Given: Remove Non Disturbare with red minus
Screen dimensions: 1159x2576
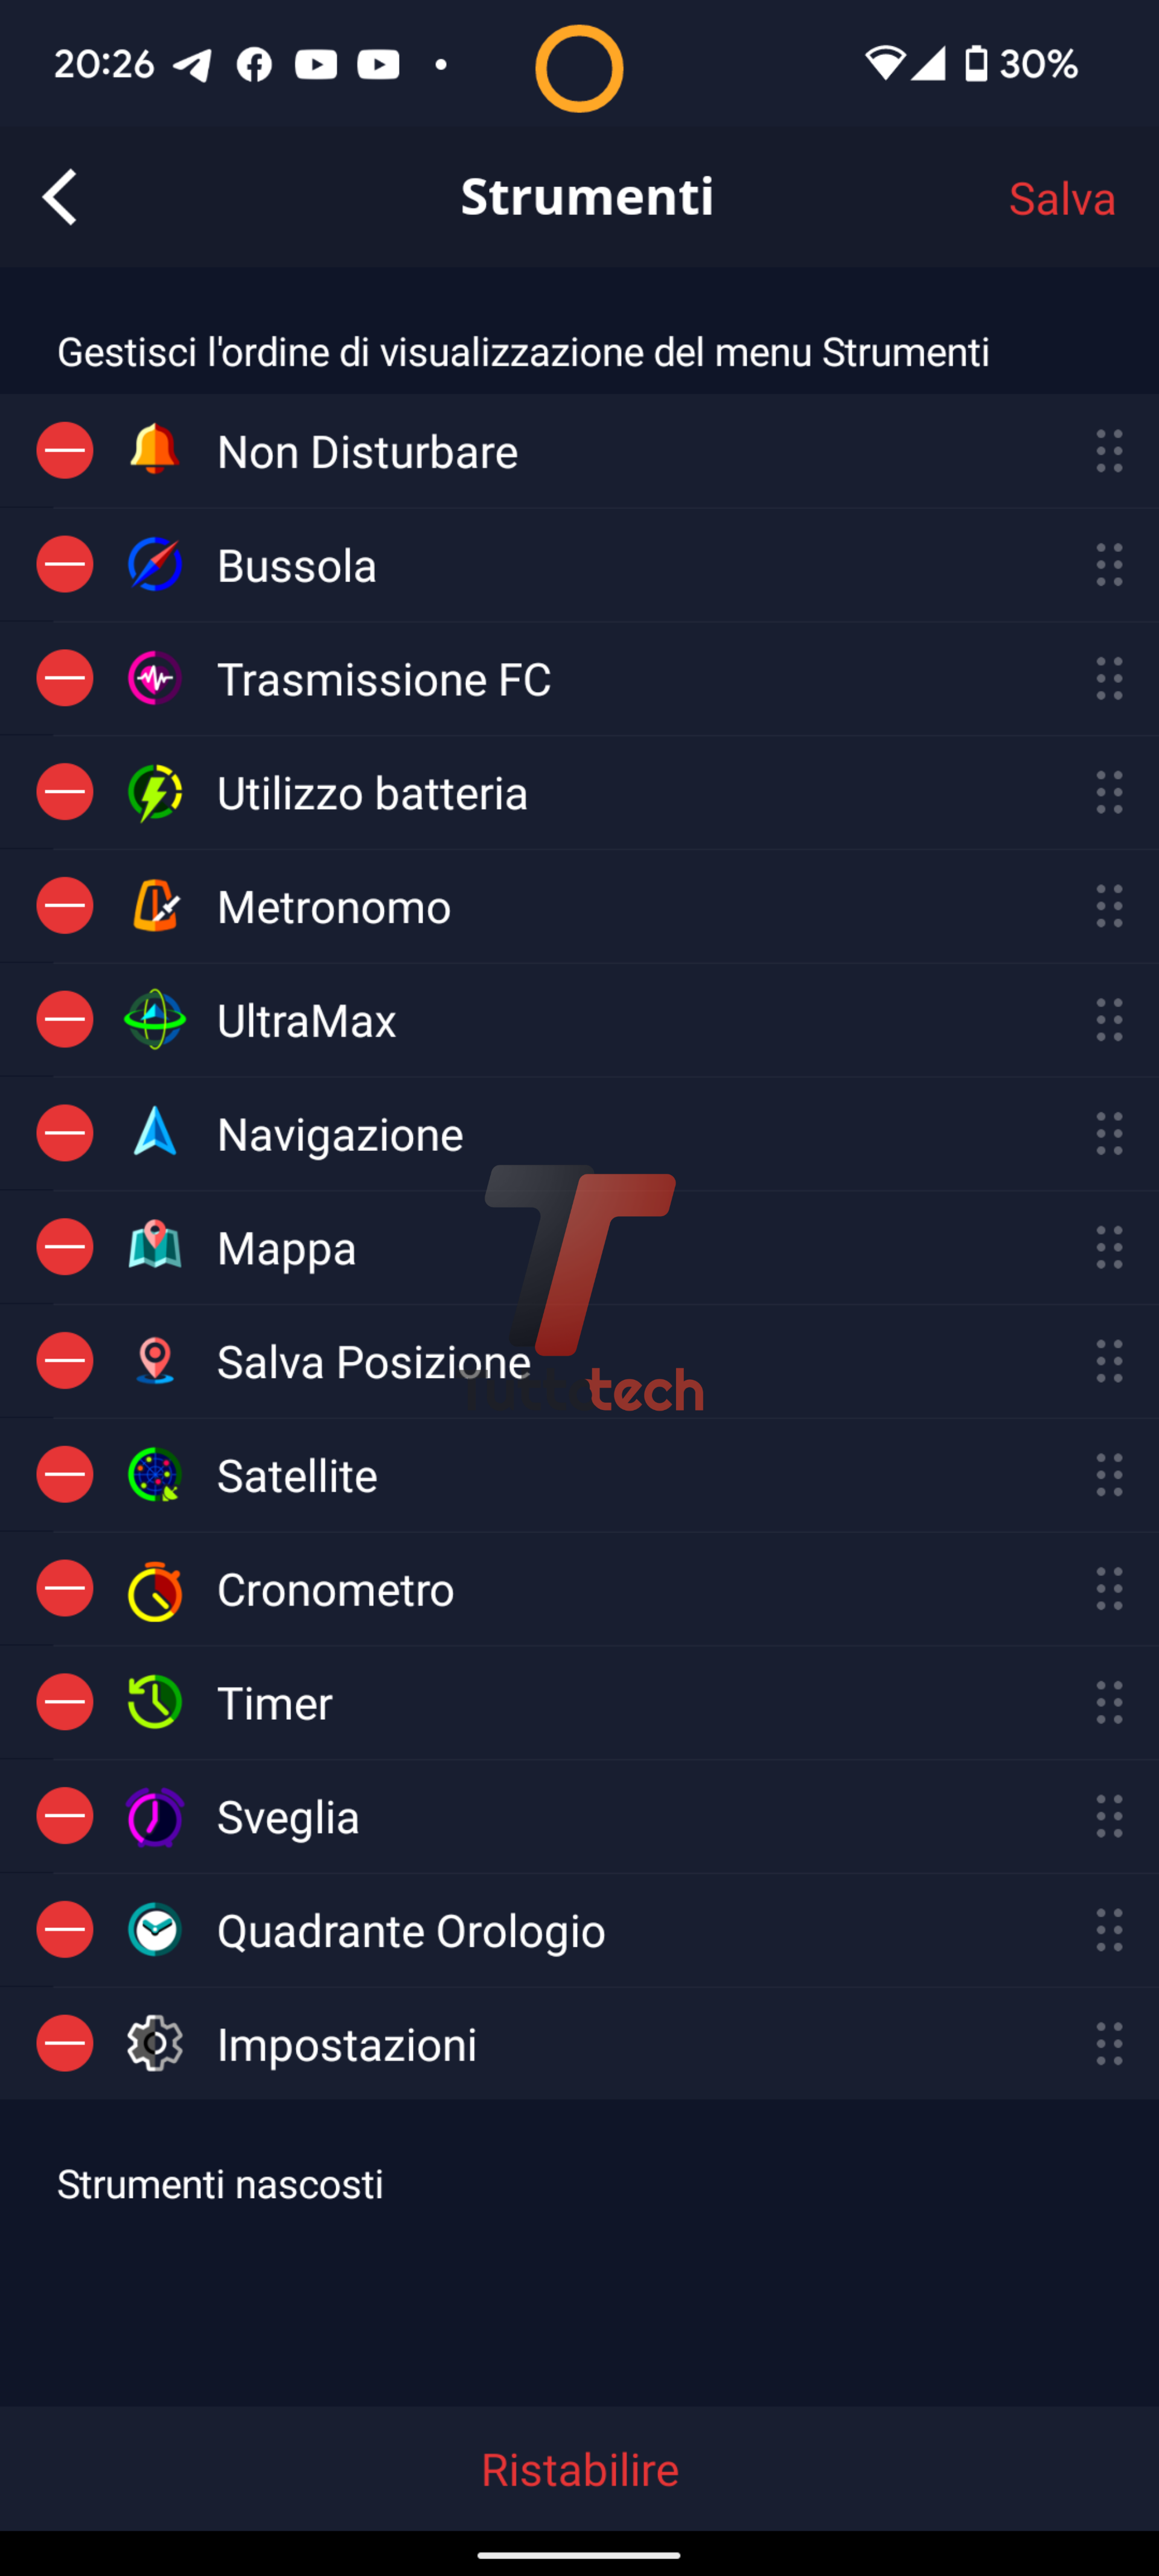Looking at the screenshot, I should [65, 451].
